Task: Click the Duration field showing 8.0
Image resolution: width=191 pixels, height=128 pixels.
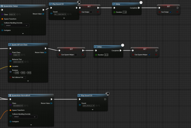Action: (106, 55)
